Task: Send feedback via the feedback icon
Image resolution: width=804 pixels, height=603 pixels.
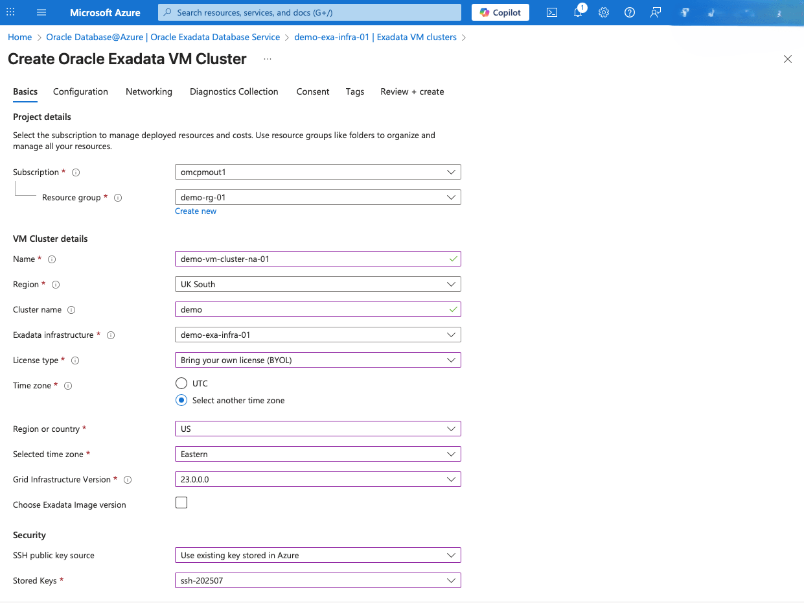Action: click(655, 12)
